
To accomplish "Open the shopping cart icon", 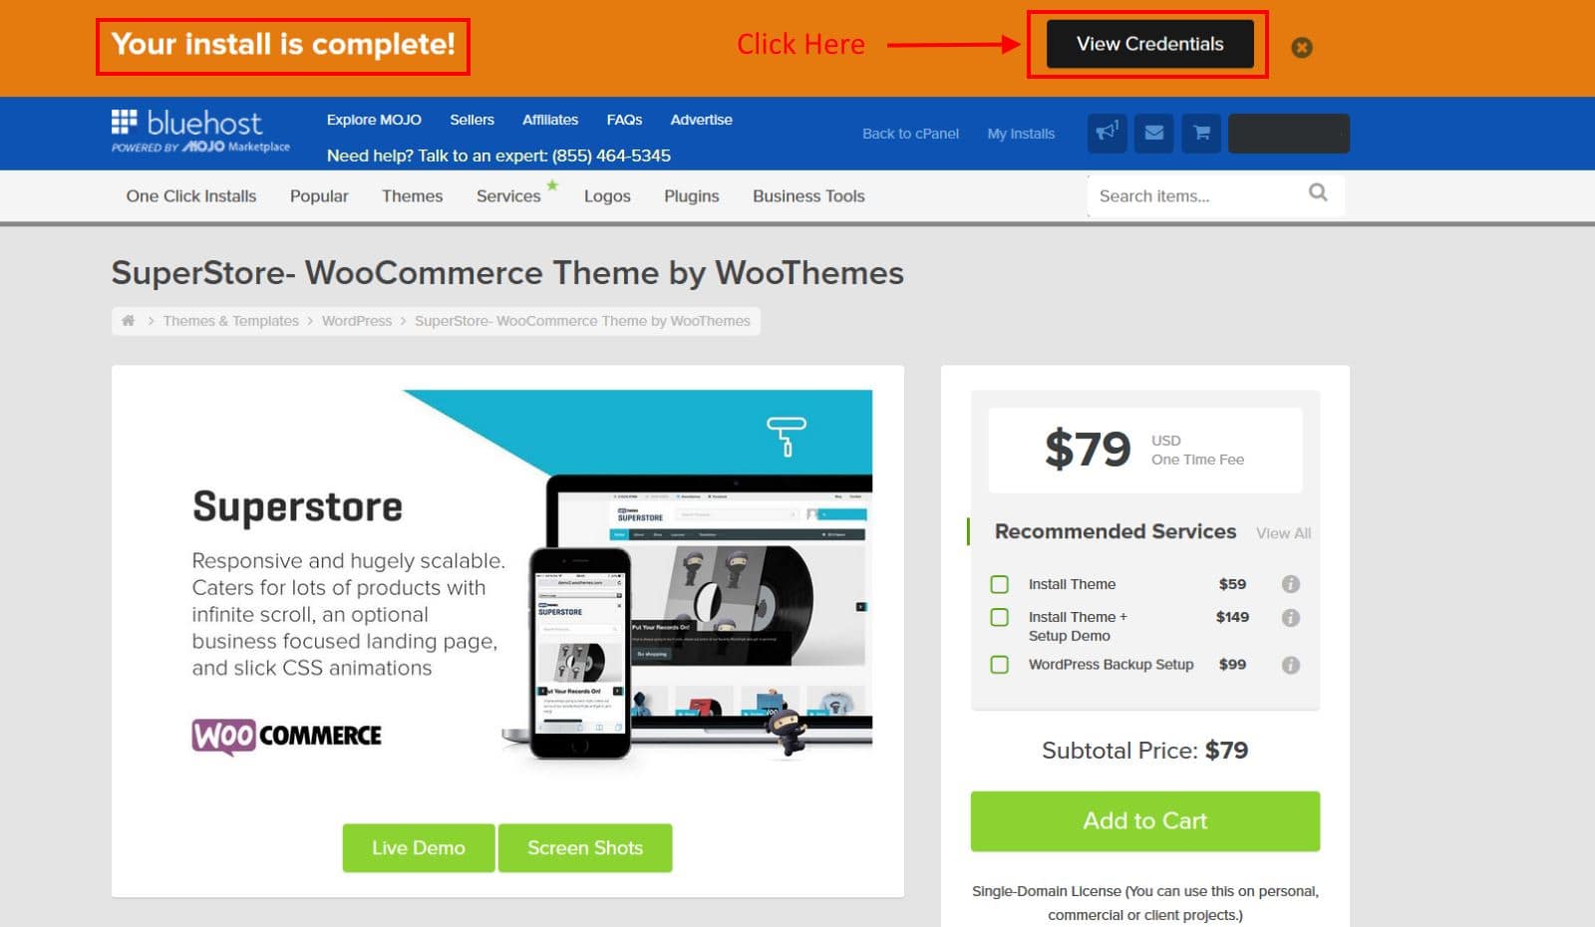I will click(1201, 133).
